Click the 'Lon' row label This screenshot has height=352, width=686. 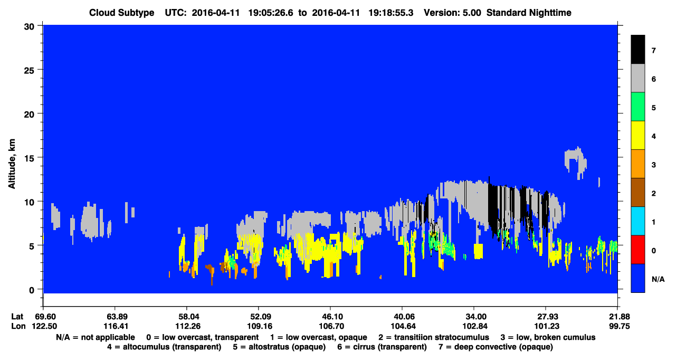[x=17, y=326]
